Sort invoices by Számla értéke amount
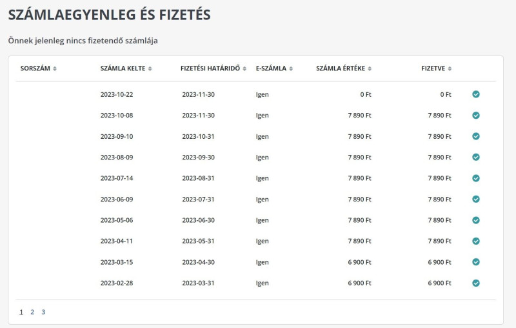 click(x=344, y=68)
